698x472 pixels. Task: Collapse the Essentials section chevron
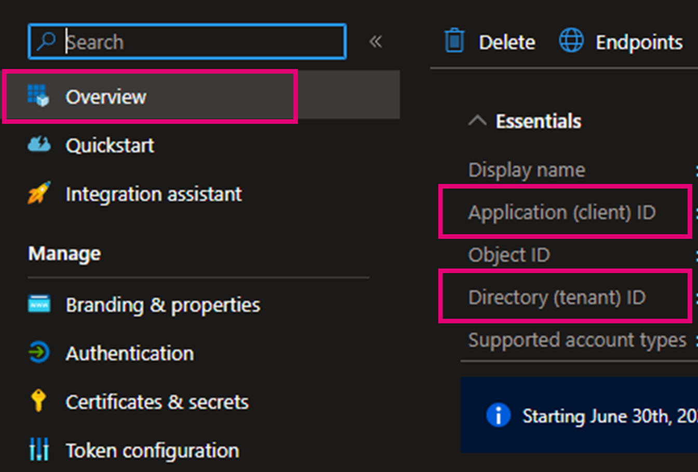[x=477, y=121]
